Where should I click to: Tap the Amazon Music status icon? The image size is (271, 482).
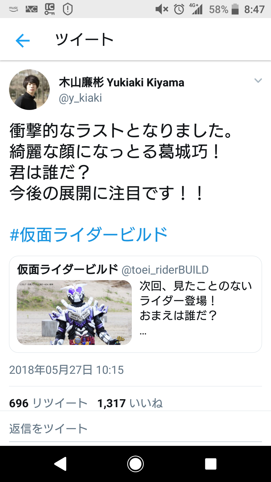(x=14, y=9)
